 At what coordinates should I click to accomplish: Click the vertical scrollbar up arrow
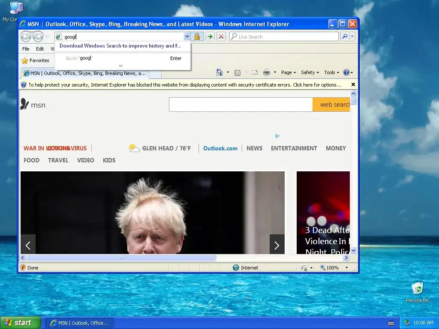coord(353,93)
